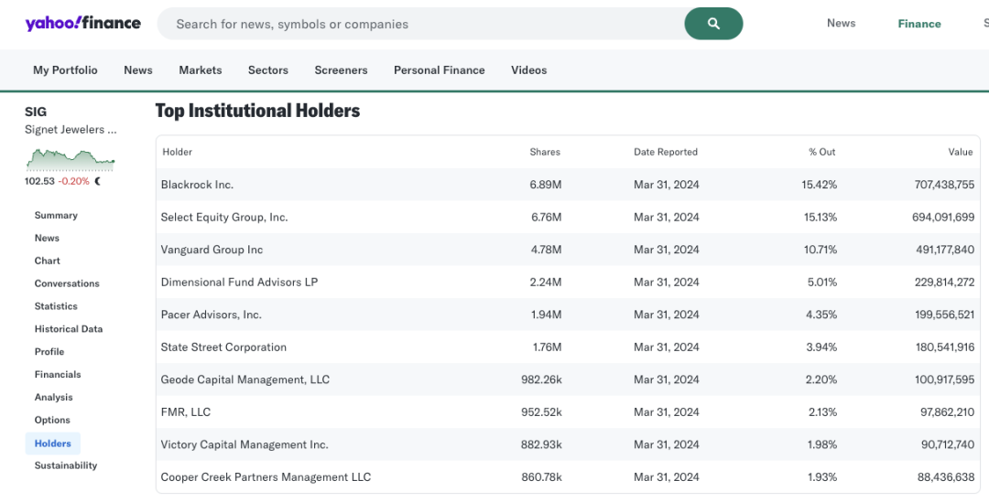Open the Screeners menu
Image resolution: width=989 pixels, height=502 pixels.
(x=341, y=69)
